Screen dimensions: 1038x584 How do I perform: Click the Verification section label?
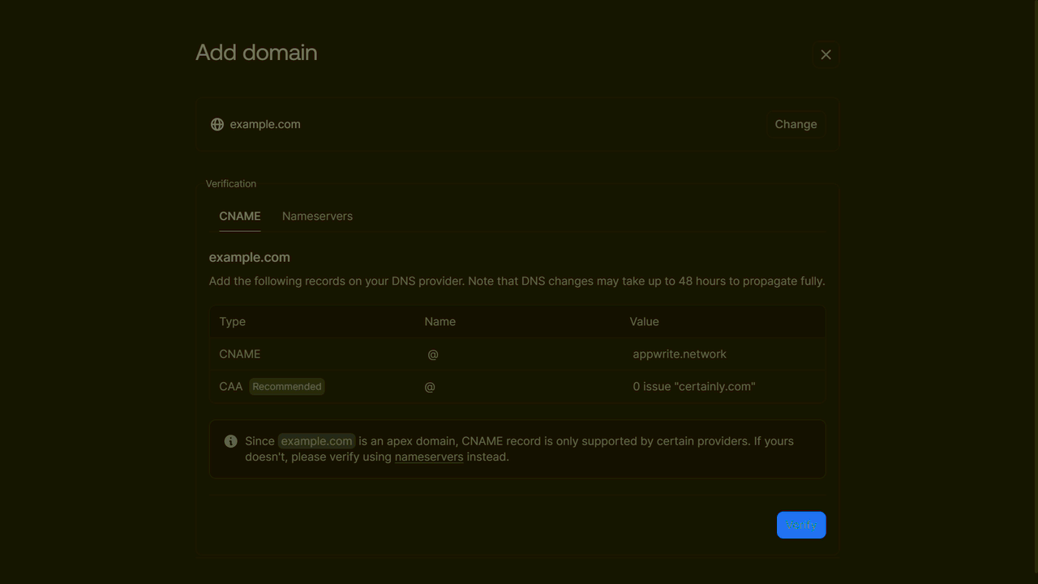coord(230,183)
